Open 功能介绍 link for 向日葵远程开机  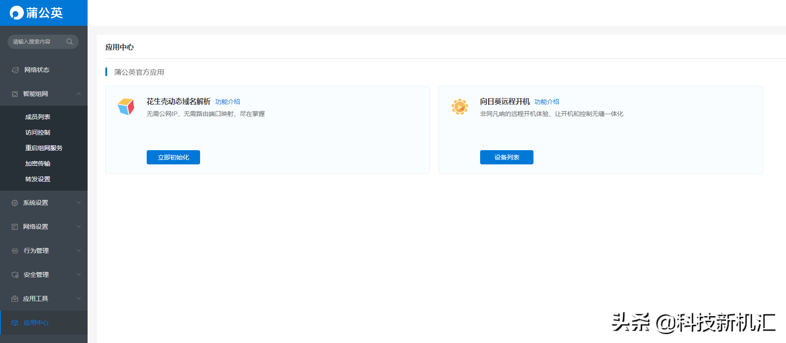[x=547, y=102]
